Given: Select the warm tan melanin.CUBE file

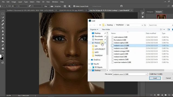Looking at the screenshot, I should pyautogui.click(x=122, y=62).
